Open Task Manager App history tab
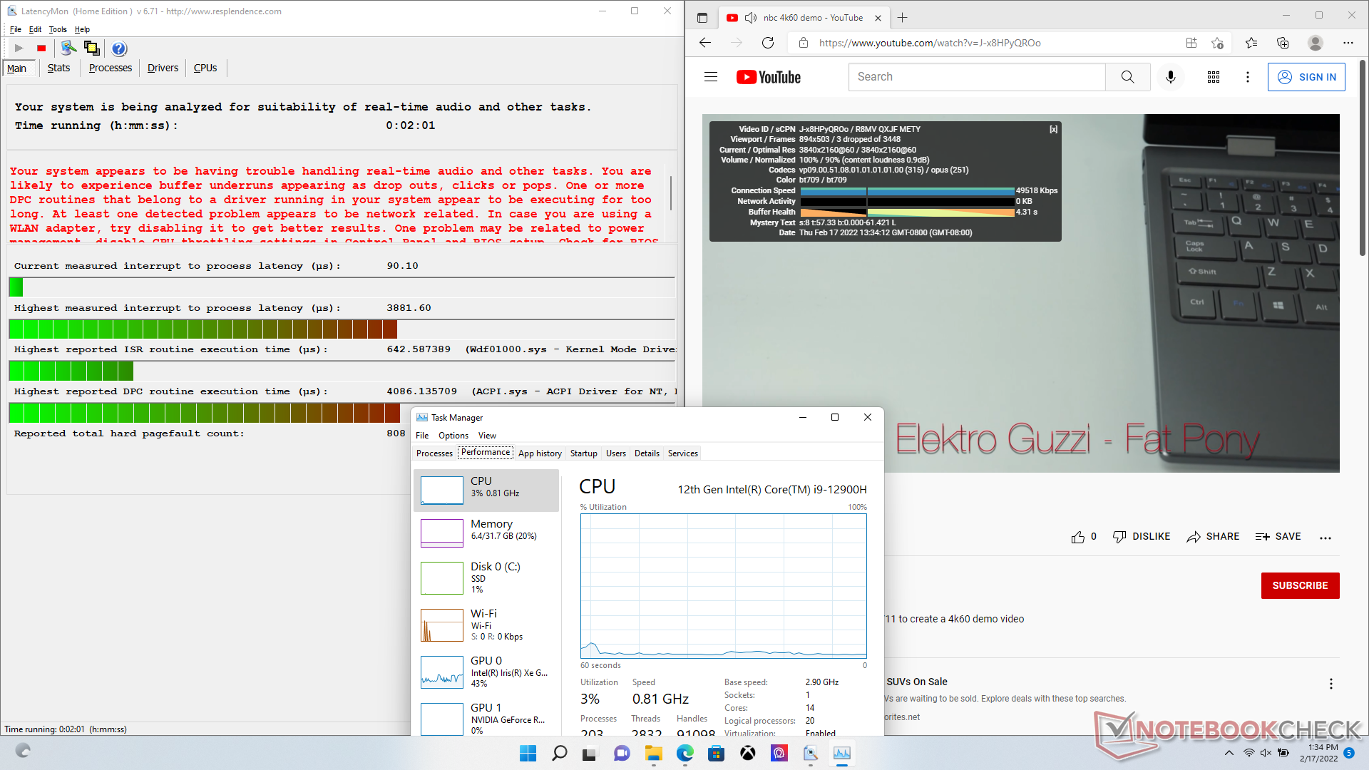1369x770 pixels. click(x=540, y=453)
